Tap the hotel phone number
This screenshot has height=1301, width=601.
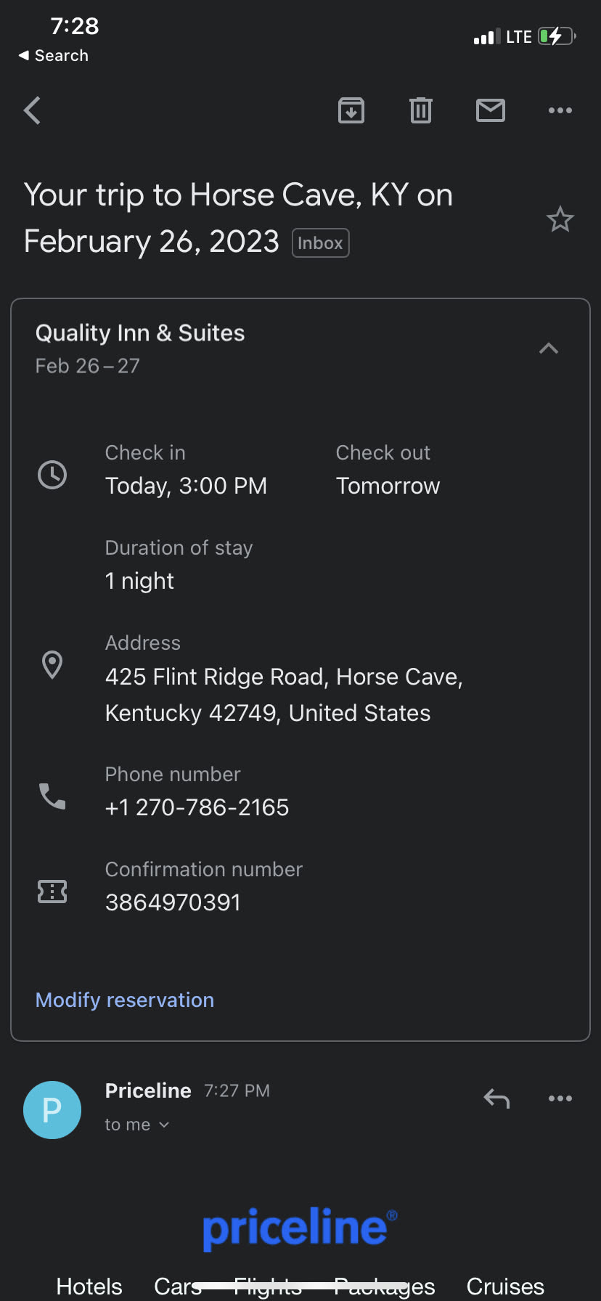pyautogui.click(x=197, y=807)
